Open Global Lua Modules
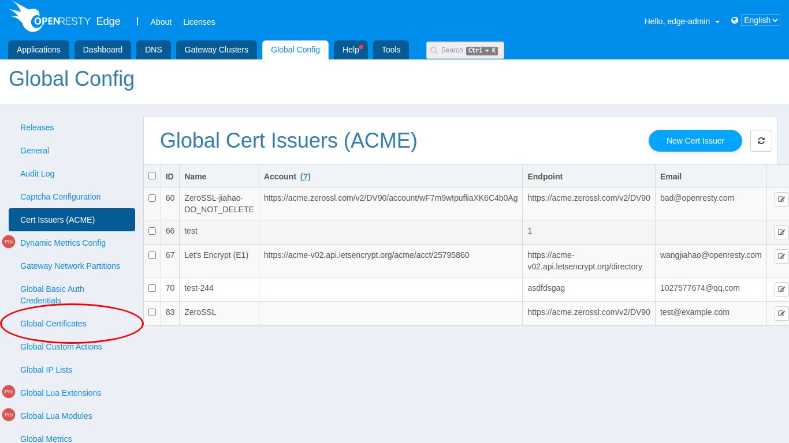The height and width of the screenshot is (443, 789). pyautogui.click(x=56, y=416)
